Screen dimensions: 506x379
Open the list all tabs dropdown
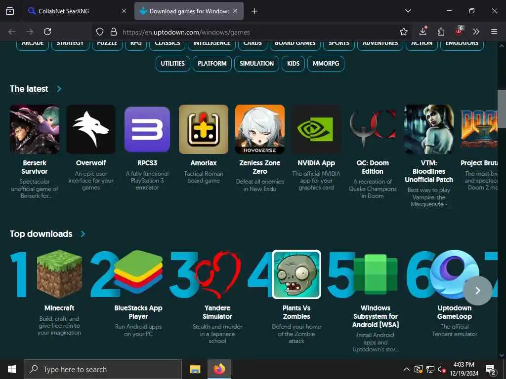(x=408, y=11)
